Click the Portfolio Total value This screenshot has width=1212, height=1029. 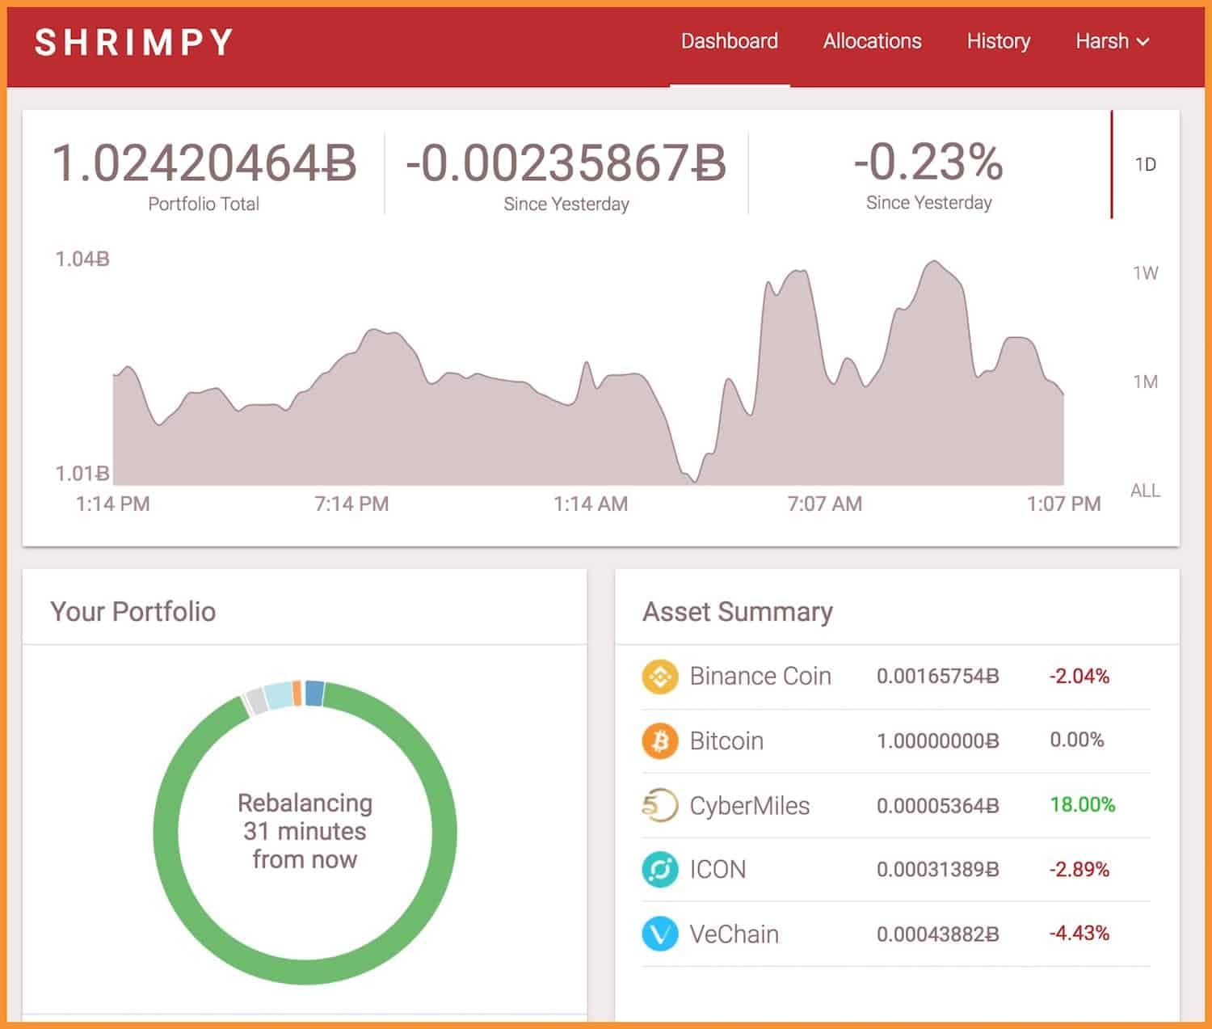(x=204, y=164)
